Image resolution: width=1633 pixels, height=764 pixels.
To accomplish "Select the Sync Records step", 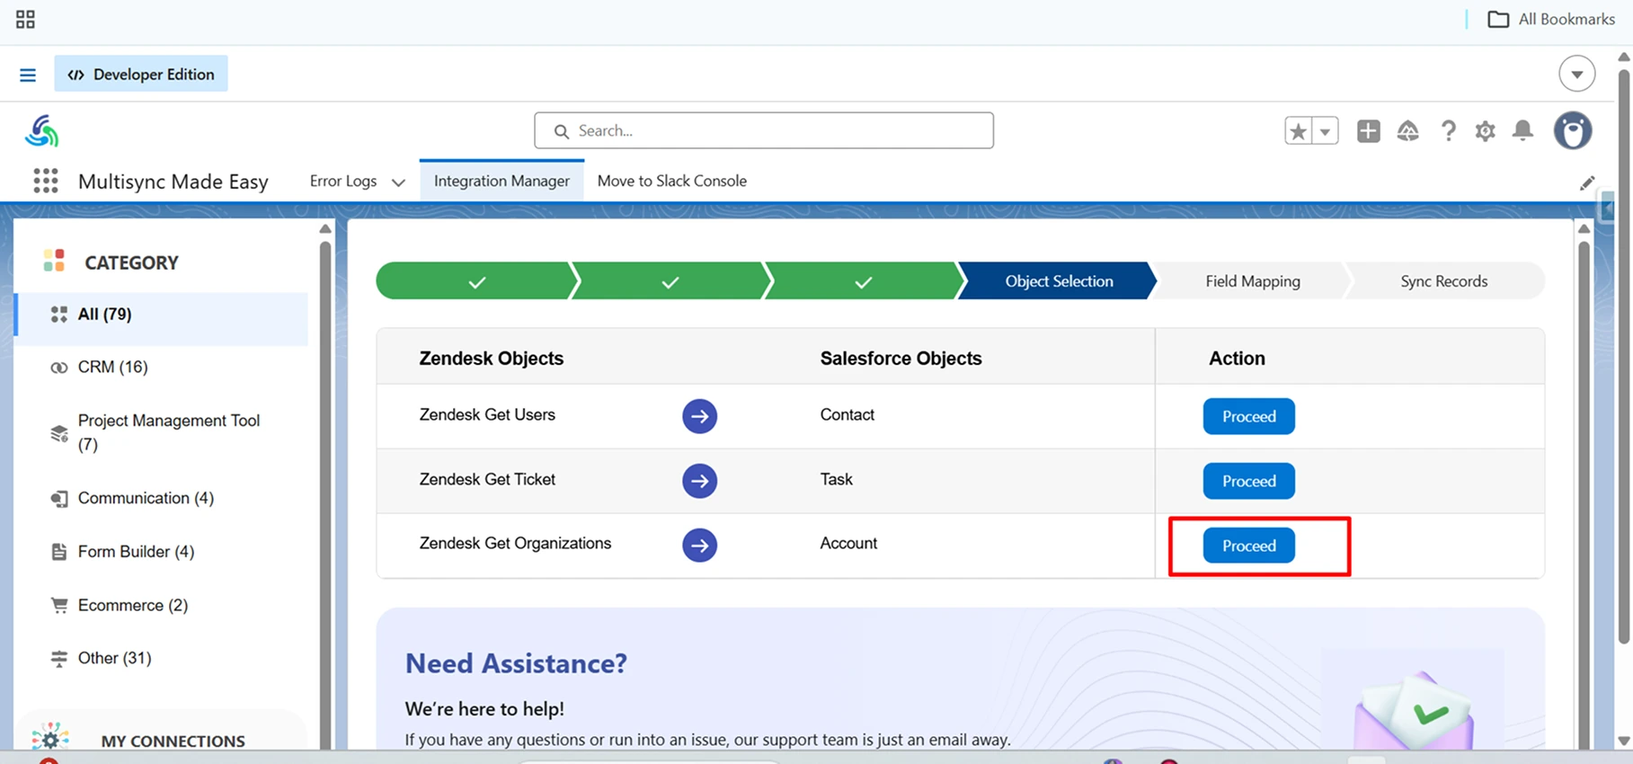I will pyautogui.click(x=1444, y=281).
